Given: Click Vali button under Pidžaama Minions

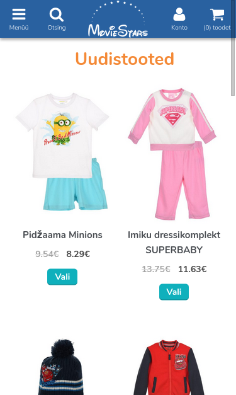Looking at the screenshot, I should [62, 277].
